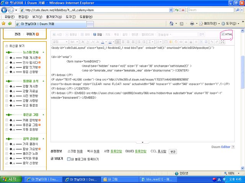
Task: Open the 도구(T) menu in the menu bar
Action: coord(70,17)
